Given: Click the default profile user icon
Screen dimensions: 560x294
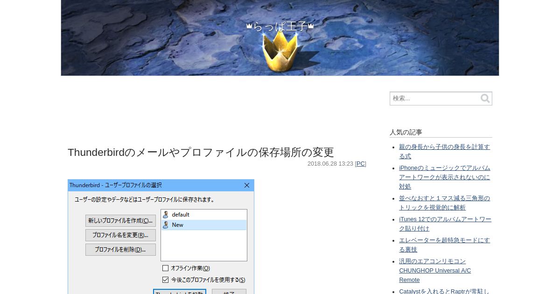Looking at the screenshot, I should coord(165,215).
